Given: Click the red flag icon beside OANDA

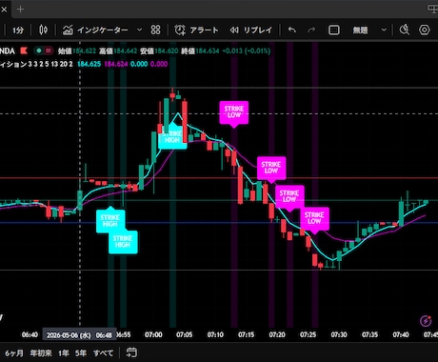Looking at the screenshot, I should [x=24, y=50].
